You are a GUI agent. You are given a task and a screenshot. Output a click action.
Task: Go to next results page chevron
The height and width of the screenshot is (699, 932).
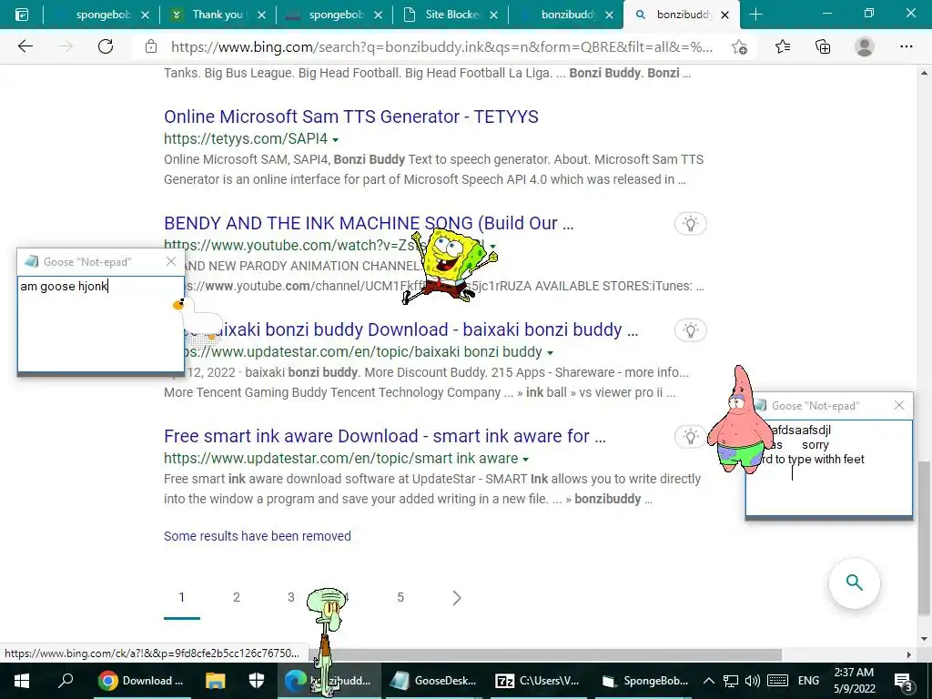(457, 597)
